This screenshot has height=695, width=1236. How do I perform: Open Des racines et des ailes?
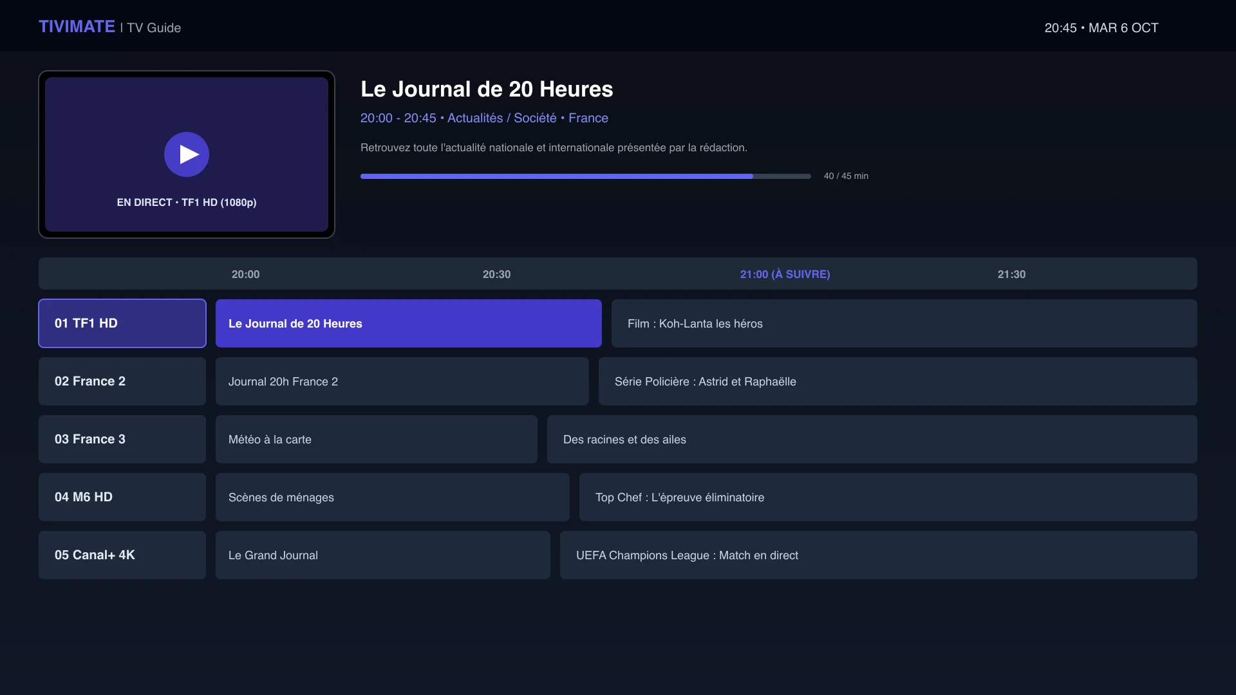tap(872, 439)
